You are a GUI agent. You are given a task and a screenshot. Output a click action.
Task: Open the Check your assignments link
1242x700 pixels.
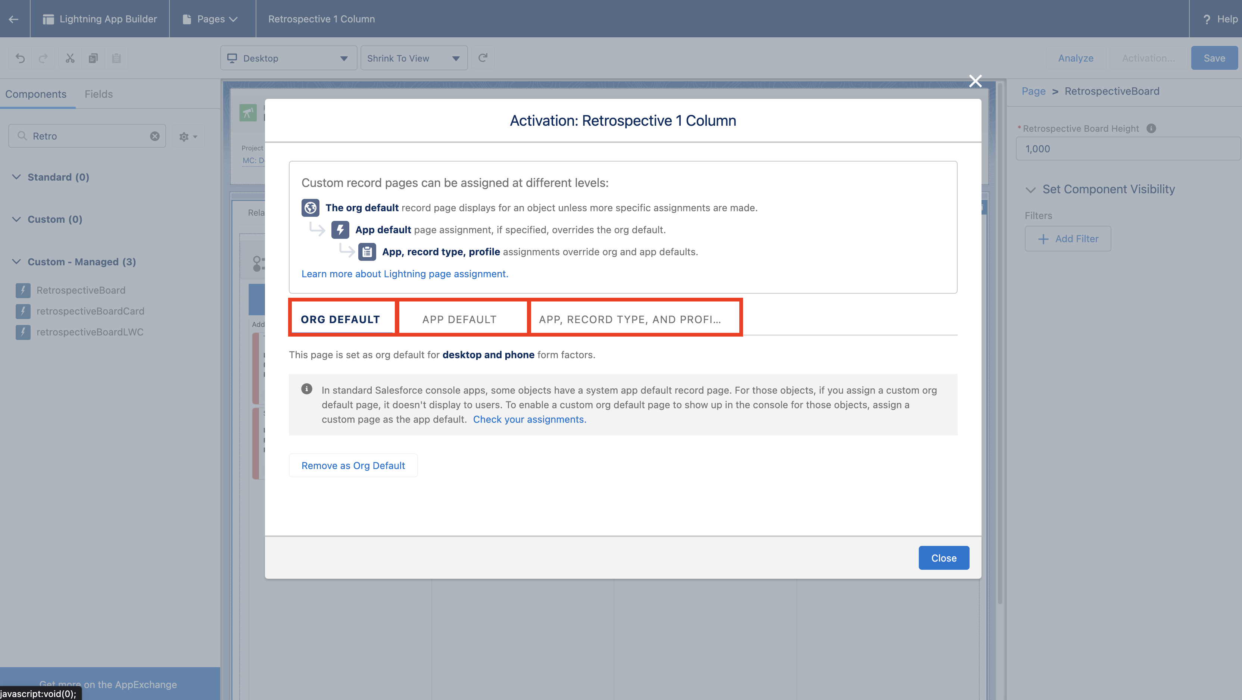529,419
